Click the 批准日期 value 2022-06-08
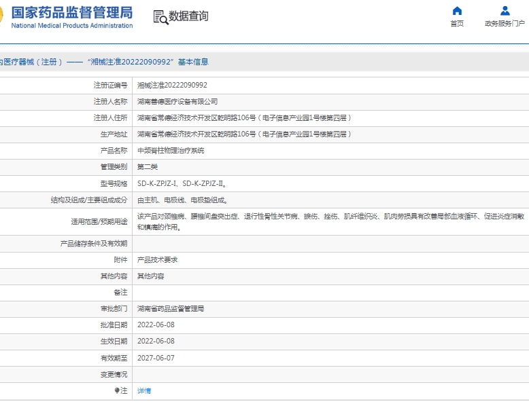 point(156,325)
